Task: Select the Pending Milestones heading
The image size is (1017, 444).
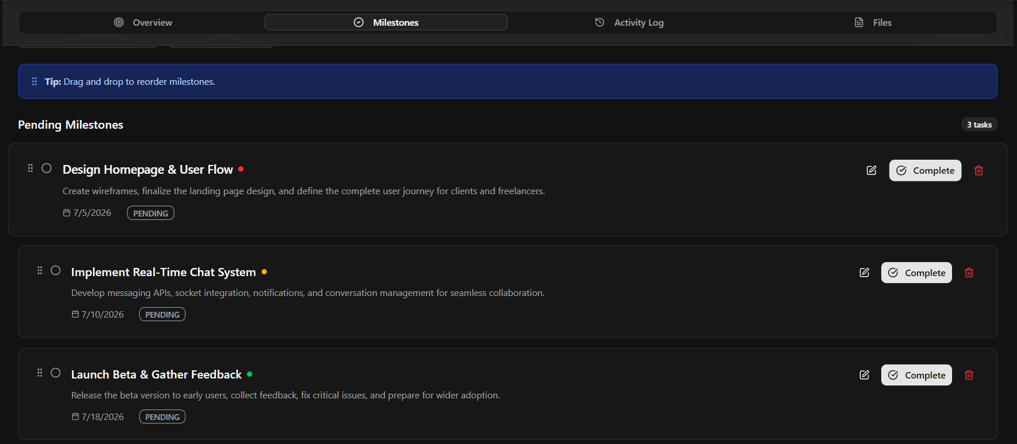Action: (x=71, y=125)
